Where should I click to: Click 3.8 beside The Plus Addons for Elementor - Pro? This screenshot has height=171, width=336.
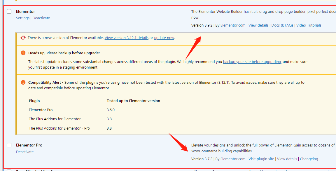tap(109, 128)
